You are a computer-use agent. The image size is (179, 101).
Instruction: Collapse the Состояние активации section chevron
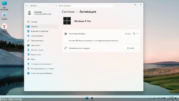[x=137, y=33]
